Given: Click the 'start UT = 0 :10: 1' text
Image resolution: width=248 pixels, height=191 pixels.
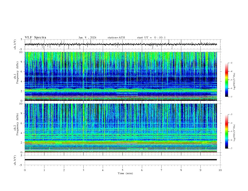Looking at the screenshot, I should pos(151,37).
